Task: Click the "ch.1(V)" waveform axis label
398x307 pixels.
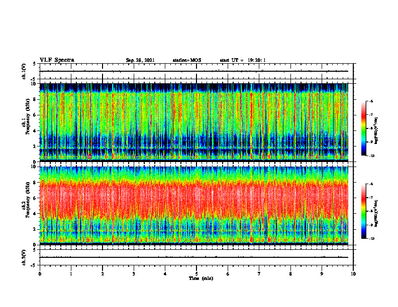Action: click(x=24, y=71)
